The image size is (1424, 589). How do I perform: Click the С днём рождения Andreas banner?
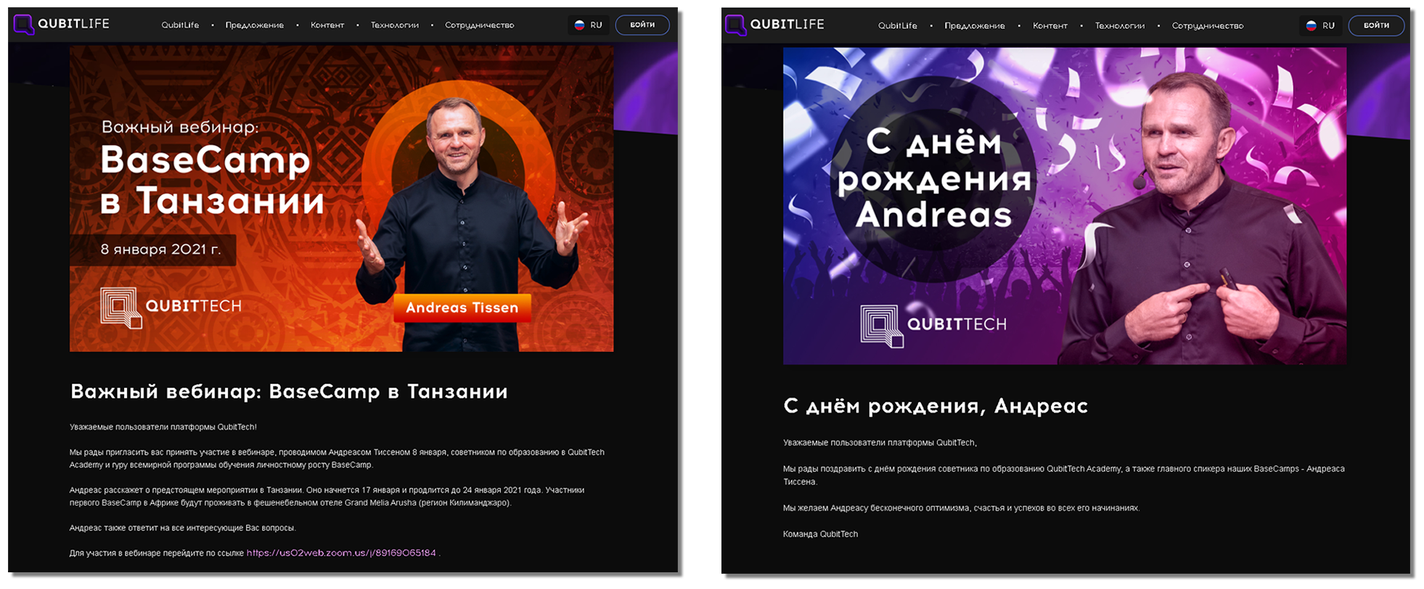point(1065,206)
